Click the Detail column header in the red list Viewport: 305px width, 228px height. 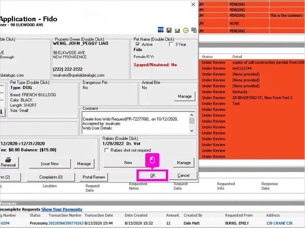(x=237, y=57)
